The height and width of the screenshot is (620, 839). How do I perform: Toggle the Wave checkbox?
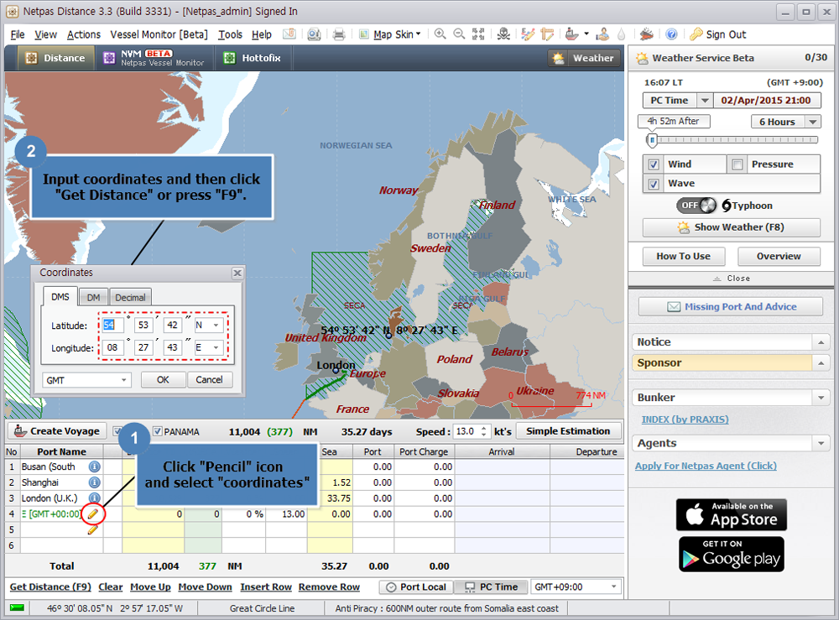tap(654, 184)
